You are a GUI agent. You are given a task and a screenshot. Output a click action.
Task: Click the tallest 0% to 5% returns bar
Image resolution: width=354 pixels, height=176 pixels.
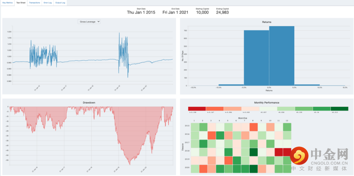[282, 56]
